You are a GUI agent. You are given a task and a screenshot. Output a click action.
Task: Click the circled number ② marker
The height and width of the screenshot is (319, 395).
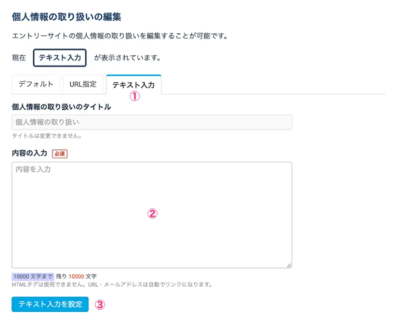click(152, 213)
